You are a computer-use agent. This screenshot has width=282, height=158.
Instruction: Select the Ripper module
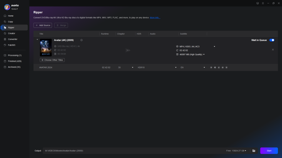pyautogui.click(x=14, y=27)
